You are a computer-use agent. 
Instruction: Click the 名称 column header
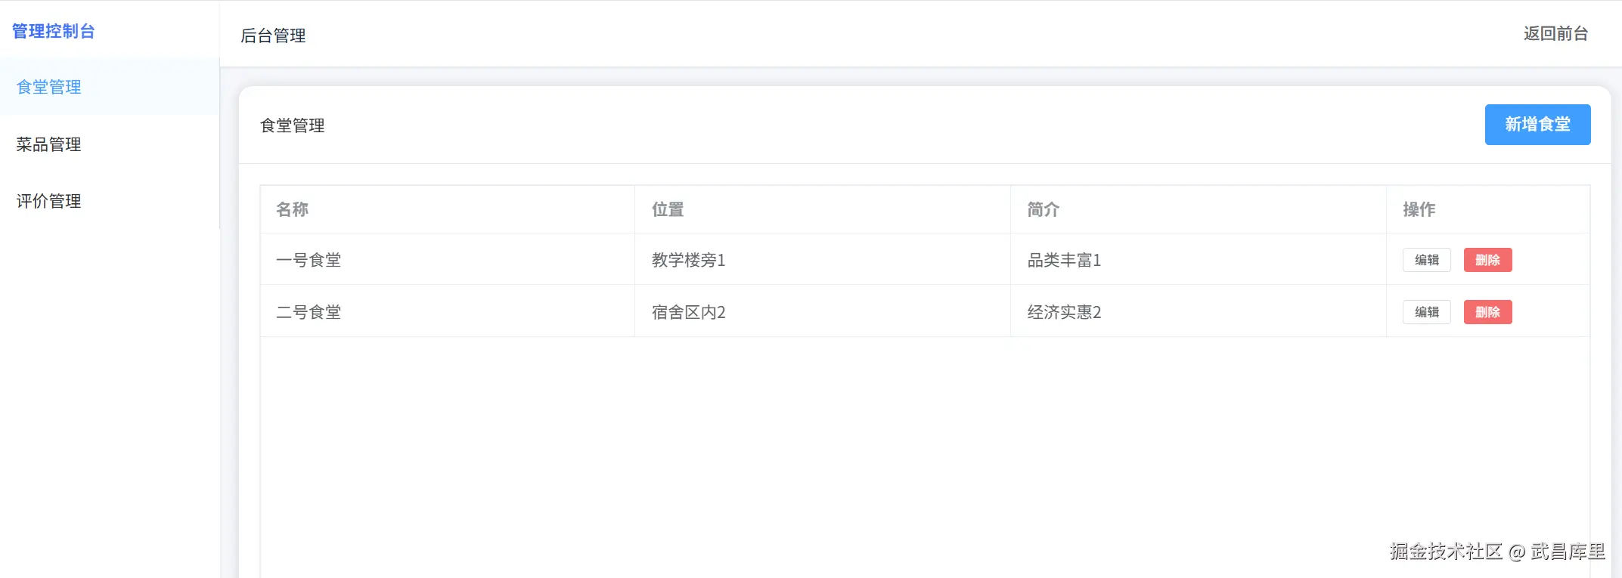pos(448,209)
